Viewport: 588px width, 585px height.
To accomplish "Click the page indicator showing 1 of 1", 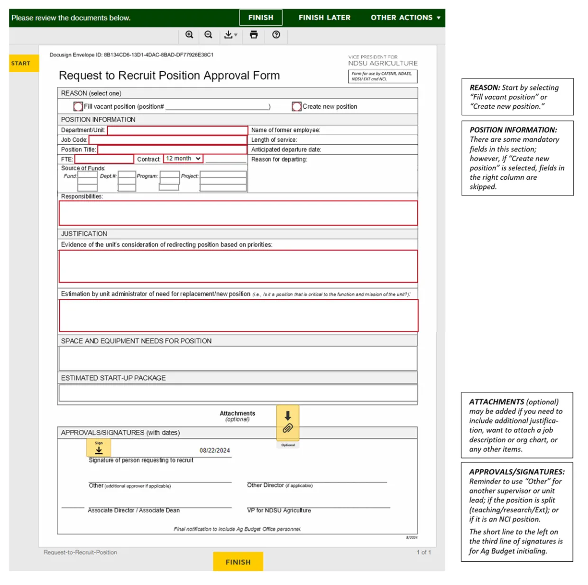I will (423, 552).
